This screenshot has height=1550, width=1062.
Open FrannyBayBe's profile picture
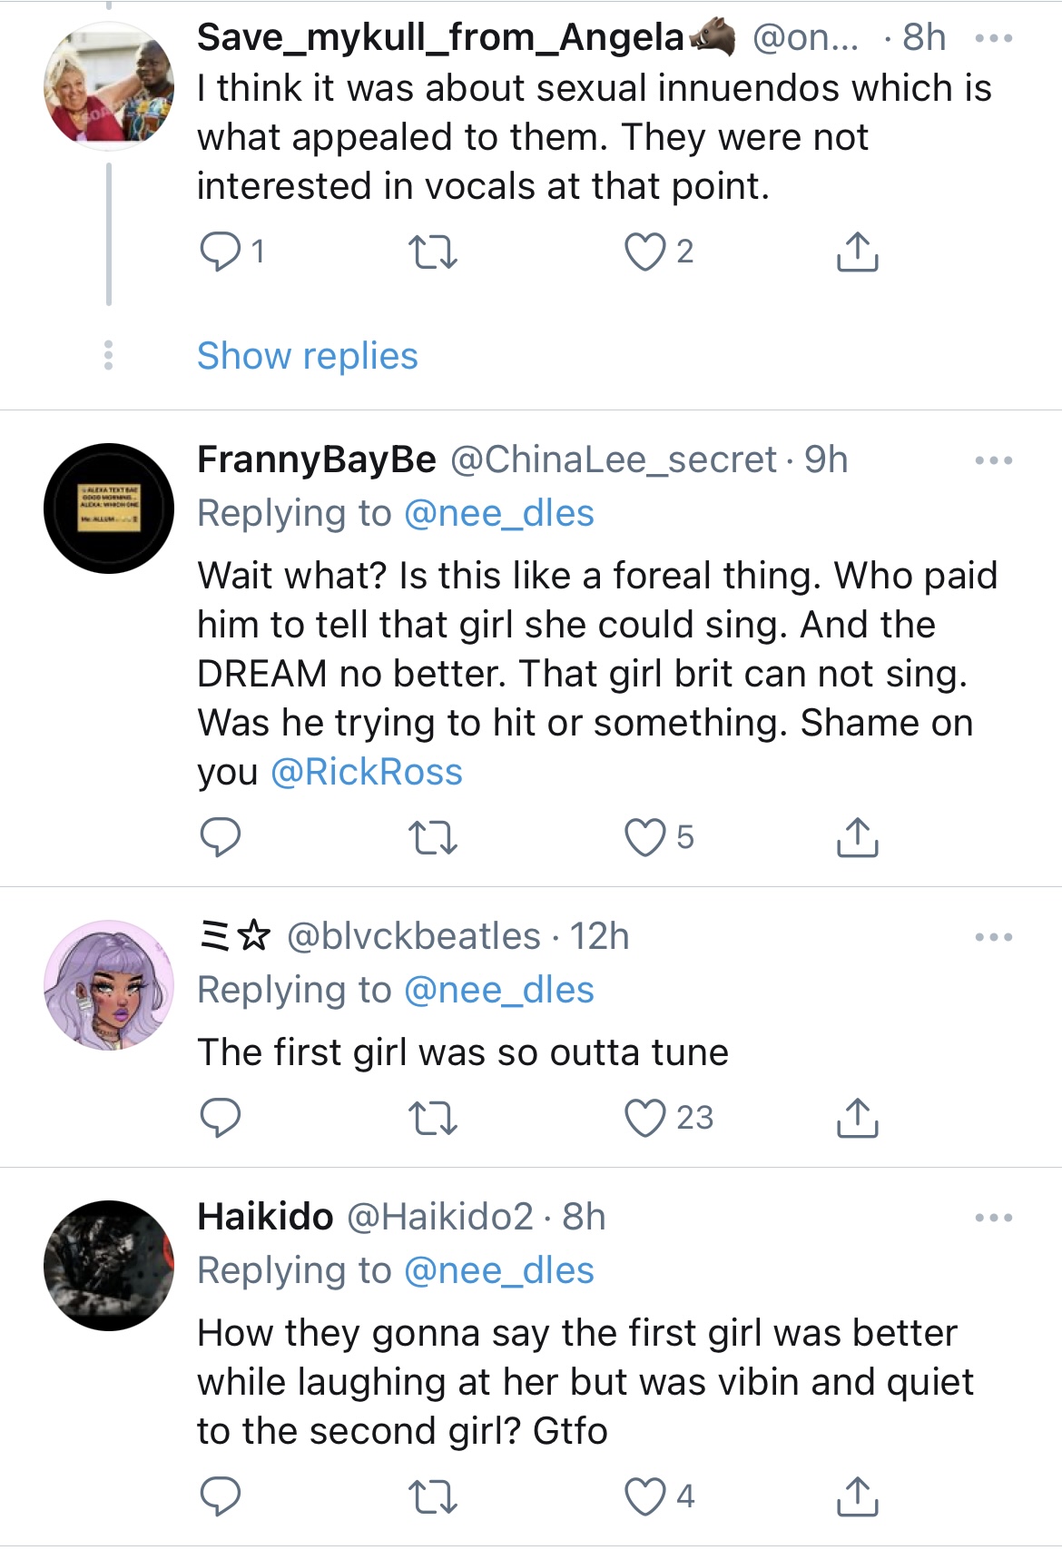coord(109,508)
